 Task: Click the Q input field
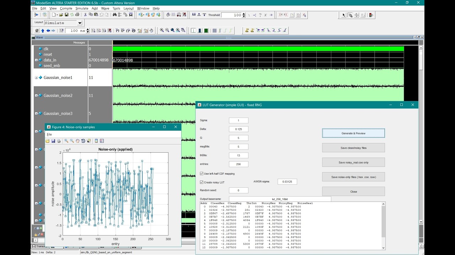(239, 138)
